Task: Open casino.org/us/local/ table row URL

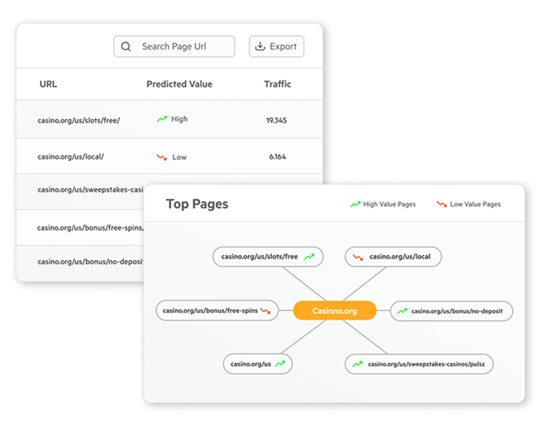Action: pyautogui.click(x=71, y=157)
